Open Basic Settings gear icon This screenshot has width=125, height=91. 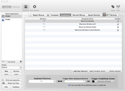coord(34,7)
